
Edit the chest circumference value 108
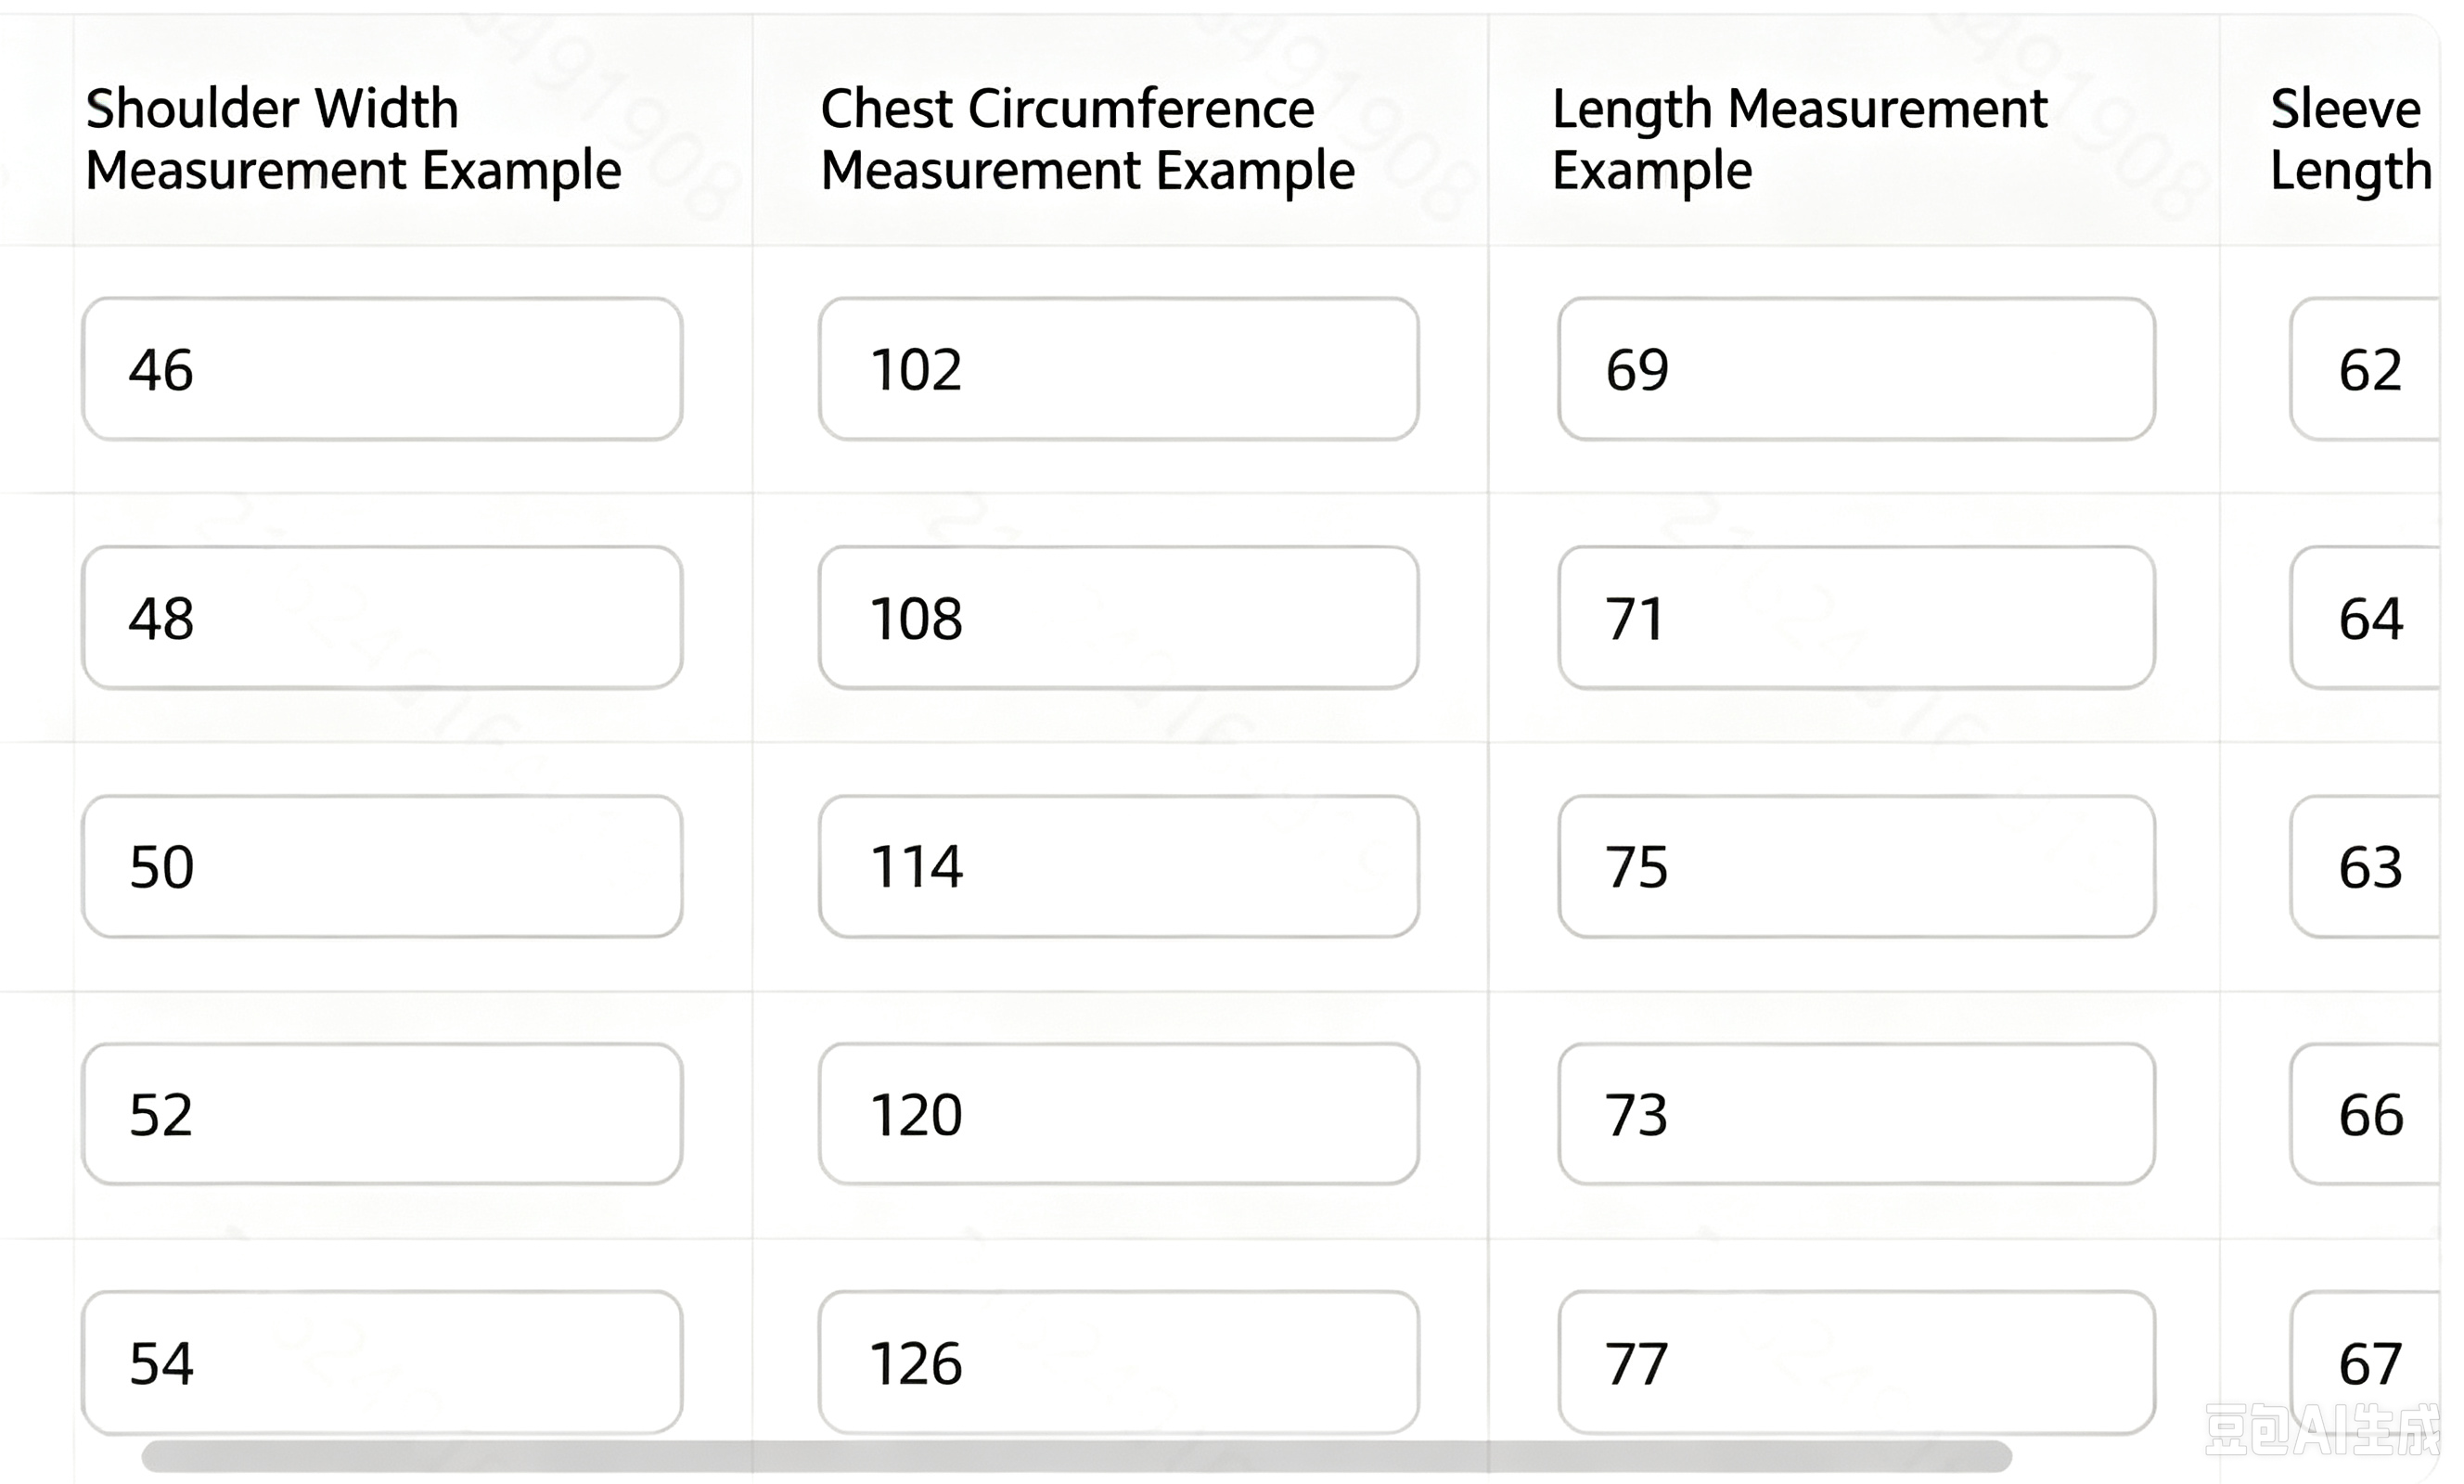[x=1118, y=617]
